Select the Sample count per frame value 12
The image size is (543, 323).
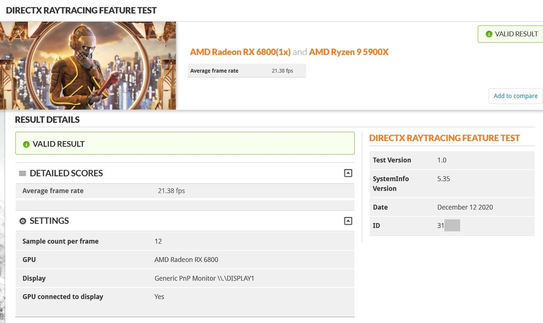[158, 241]
